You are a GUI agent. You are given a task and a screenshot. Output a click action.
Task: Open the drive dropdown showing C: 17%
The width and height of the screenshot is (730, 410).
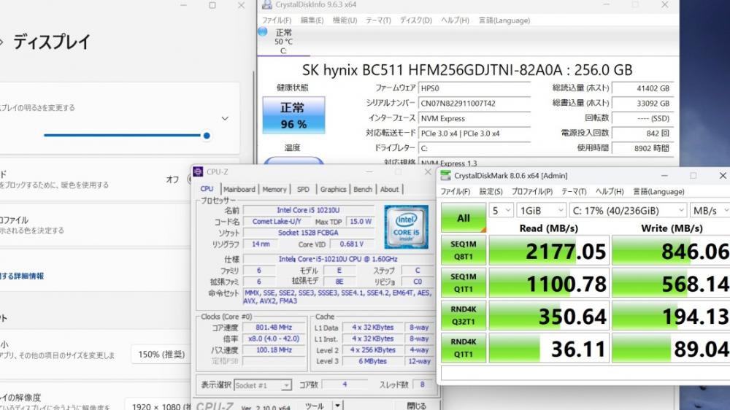click(628, 210)
